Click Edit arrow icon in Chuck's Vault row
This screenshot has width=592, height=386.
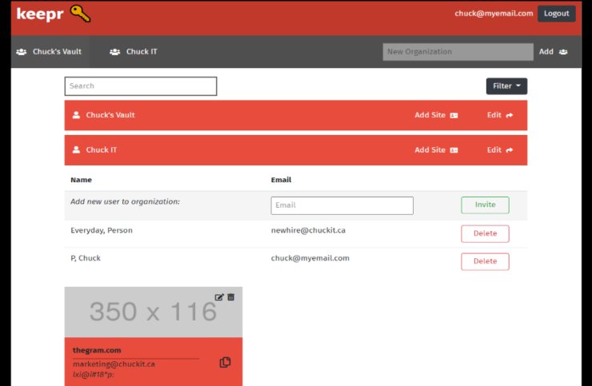509,115
